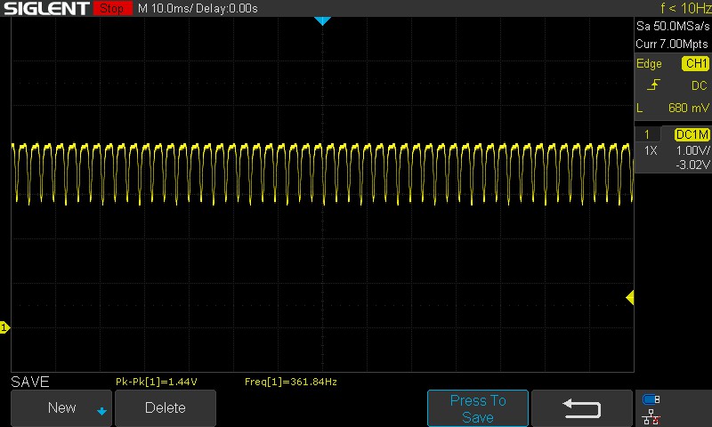
Task: Open the 1X probe attenuation setting
Action: click(x=651, y=150)
